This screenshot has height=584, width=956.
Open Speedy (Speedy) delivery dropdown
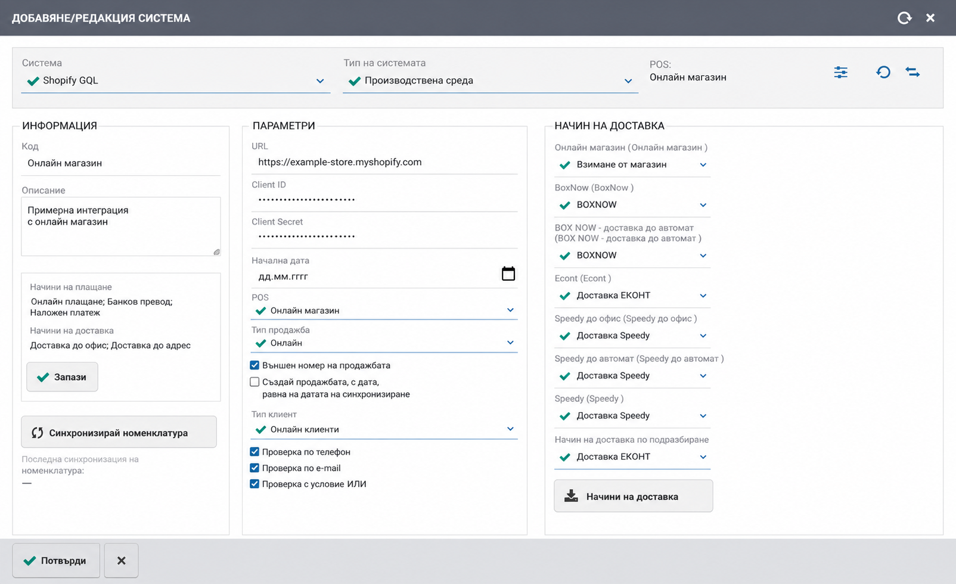pyautogui.click(x=632, y=416)
